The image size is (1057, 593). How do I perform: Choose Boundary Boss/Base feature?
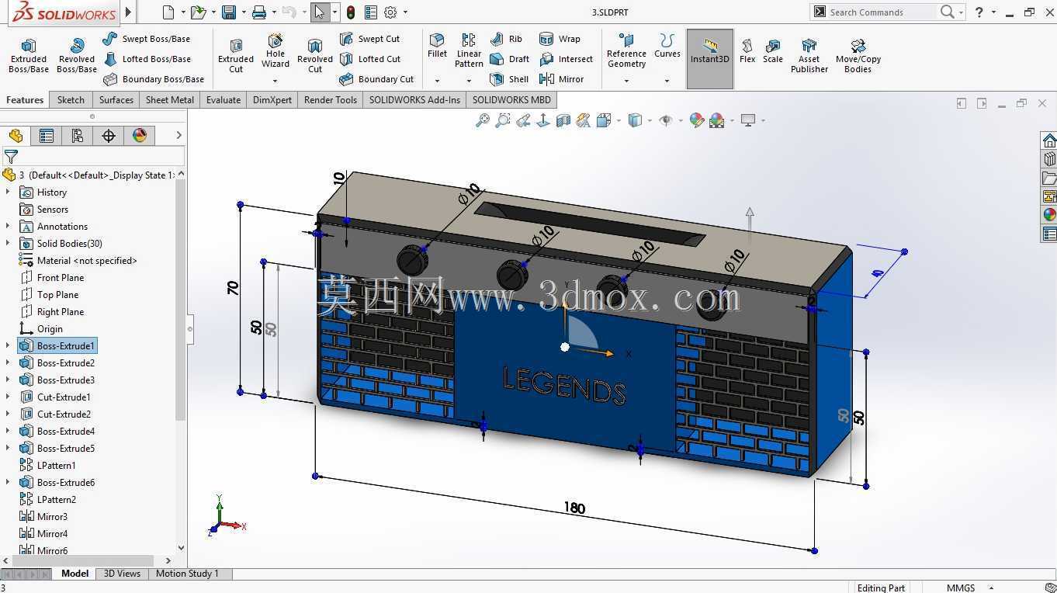pos(153,79)
